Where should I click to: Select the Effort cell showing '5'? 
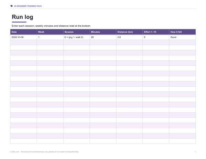pyautogui.click(x=156, y=37)
